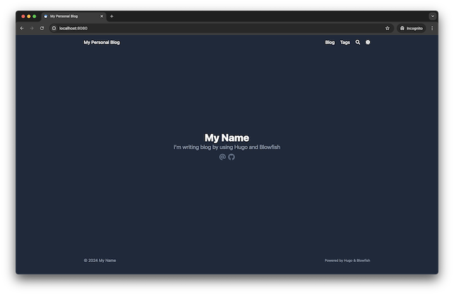Click the browser Forward arrow

tap(32, 28)
